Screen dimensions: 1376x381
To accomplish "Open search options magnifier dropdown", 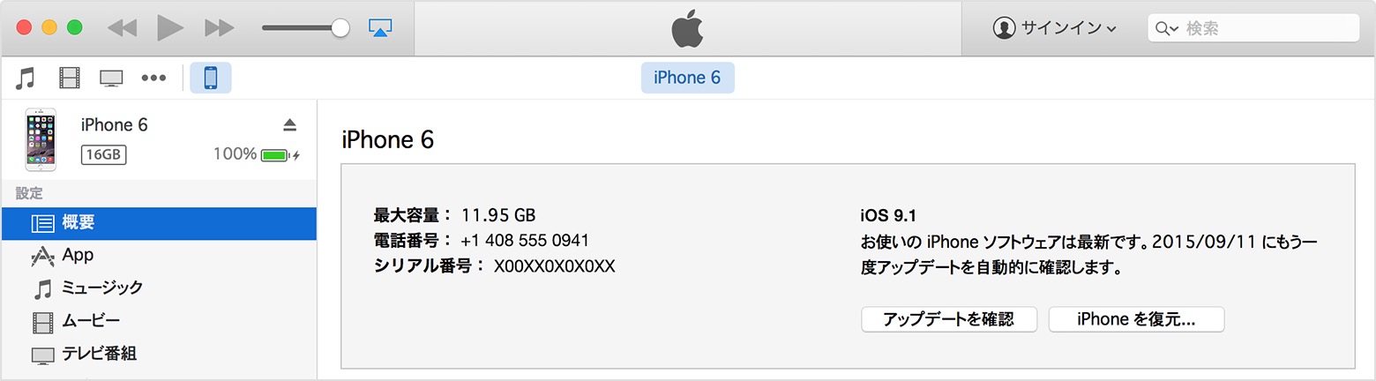I will [x=1165, y=28].
